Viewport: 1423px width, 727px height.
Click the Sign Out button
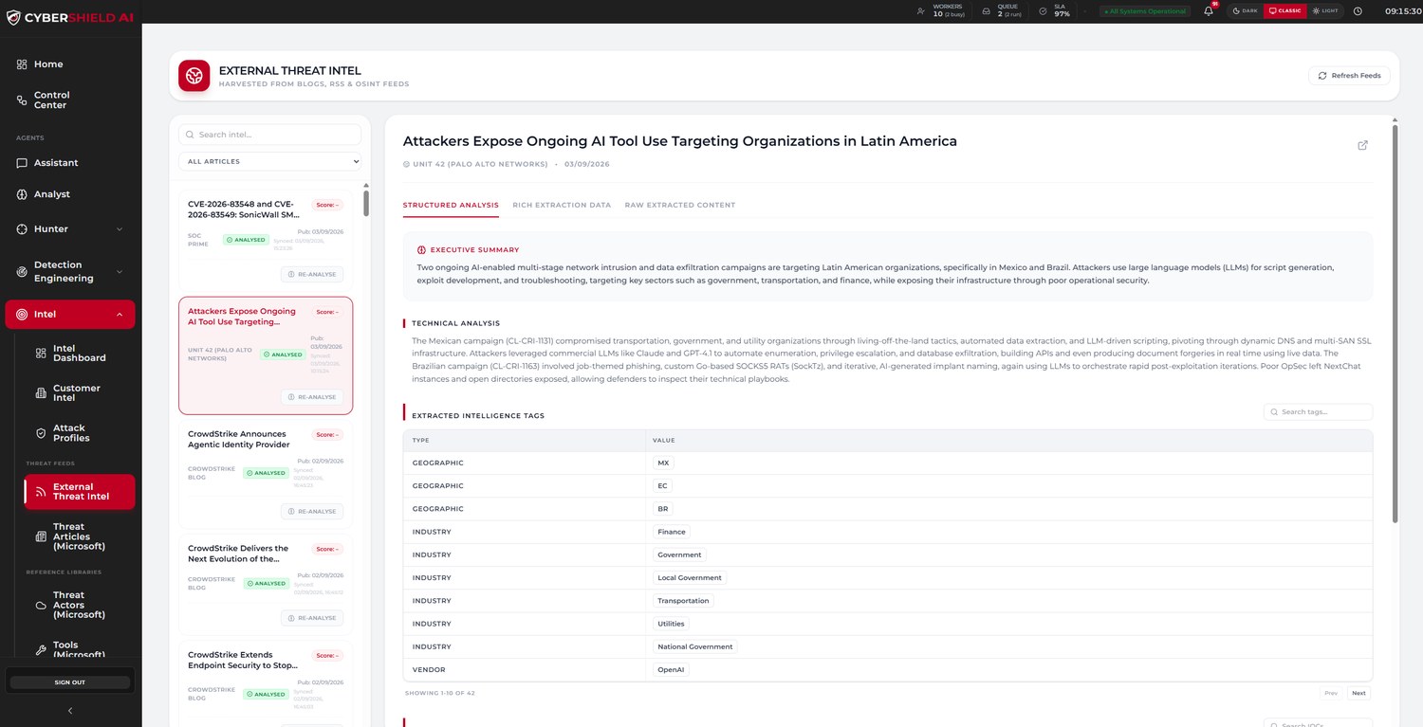69,682
